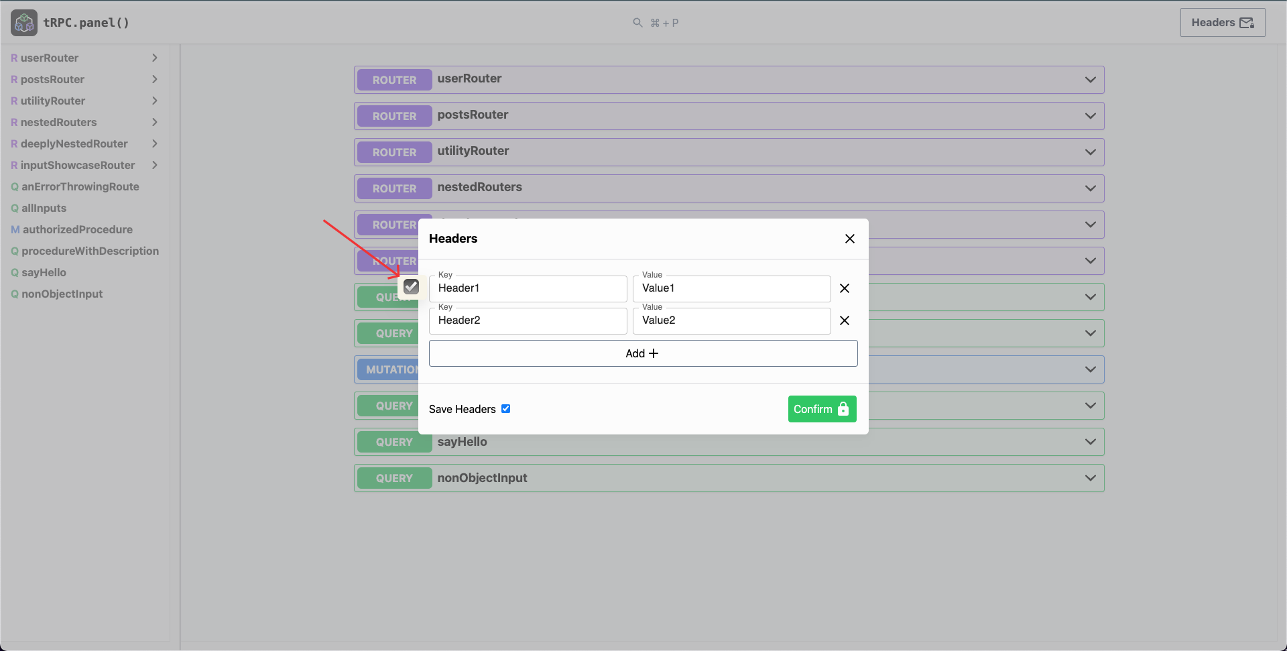The image size is (1287, 651).
Task: Edit the Header2 key field
Action: (528, 320)
